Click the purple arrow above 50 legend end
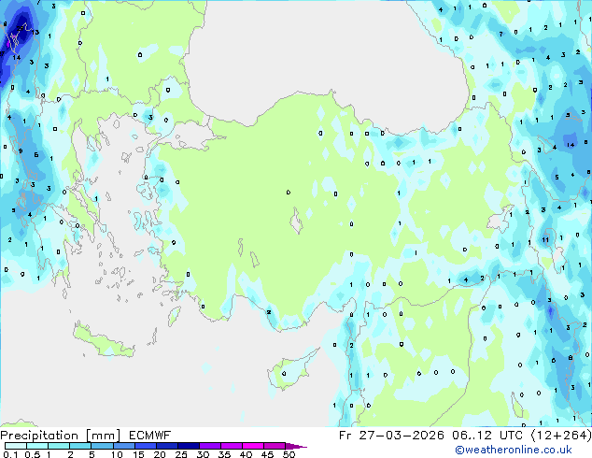592x458 pixels. pos(296,446)
